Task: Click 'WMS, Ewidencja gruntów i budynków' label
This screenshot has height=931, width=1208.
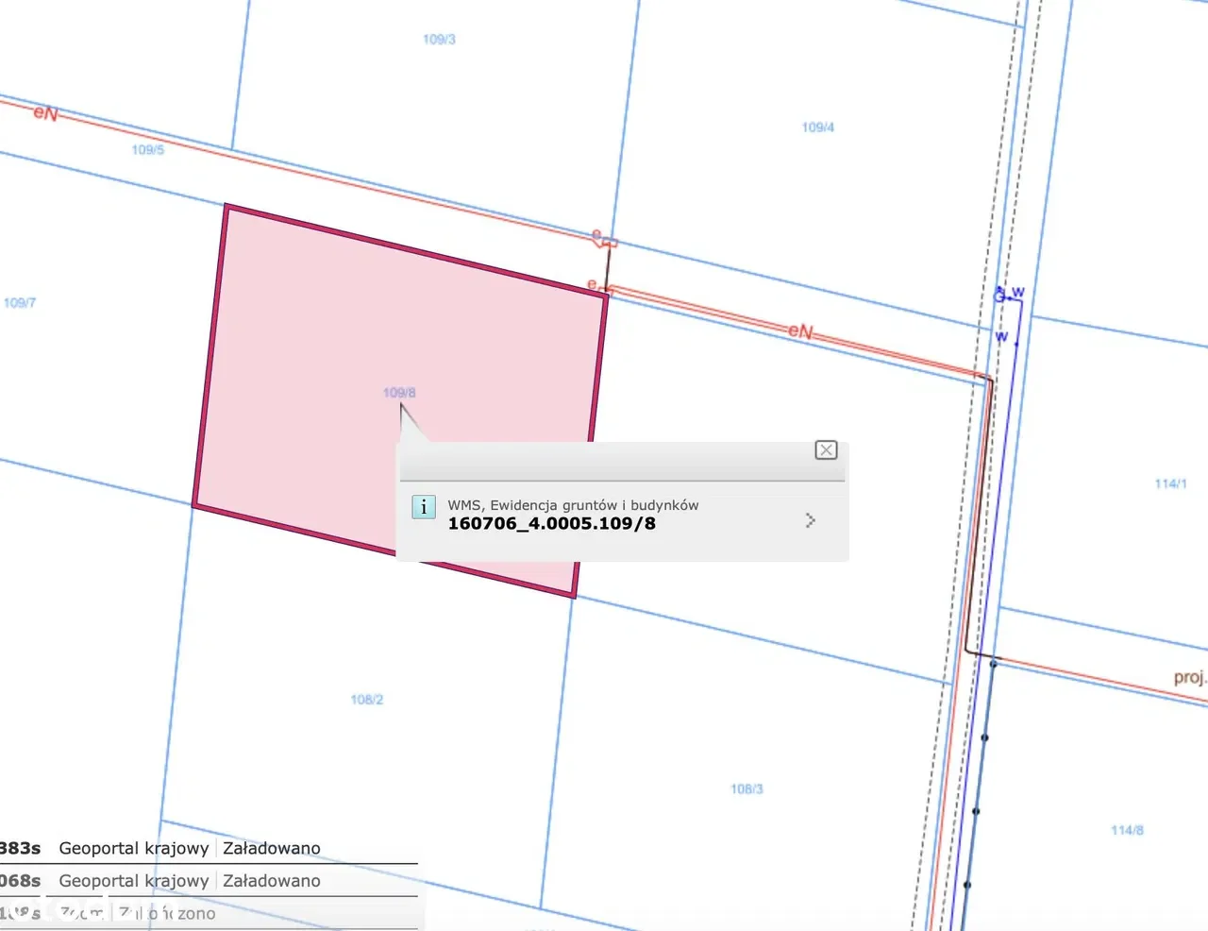Action: pos(573,505)
